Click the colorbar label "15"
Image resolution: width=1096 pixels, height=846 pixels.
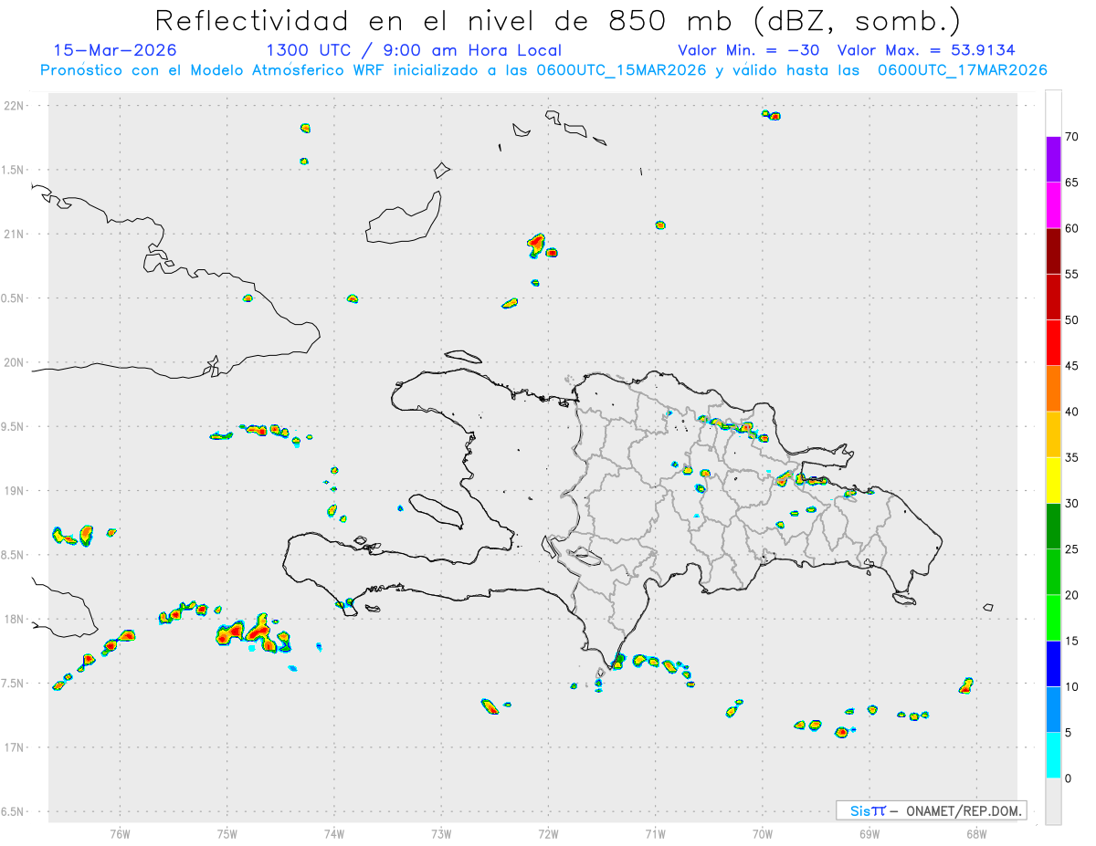click(x=1072, y=641)
